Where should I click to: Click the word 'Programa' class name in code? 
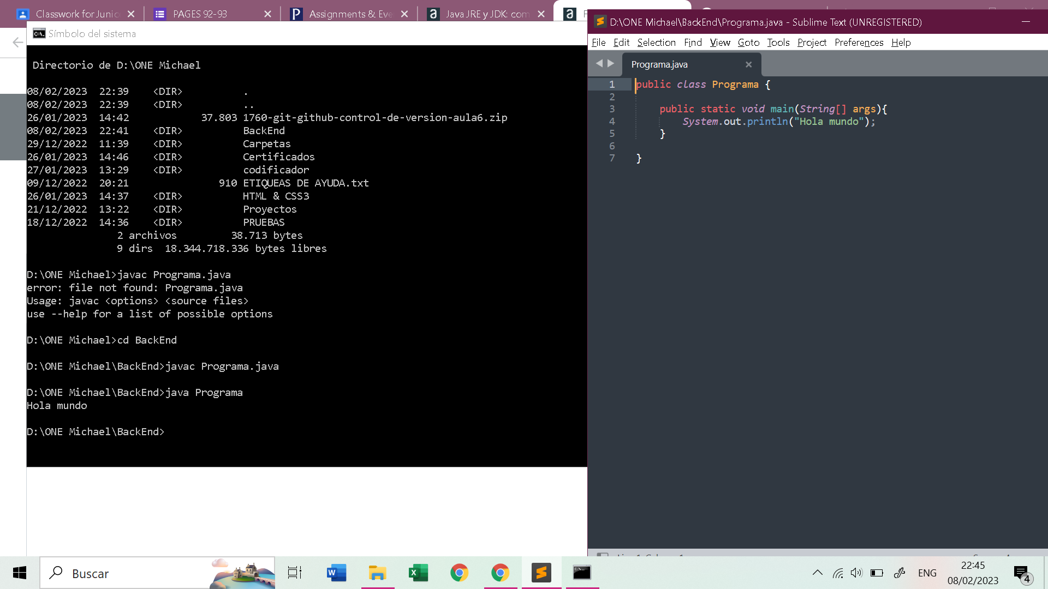click(x=735, y=85)
